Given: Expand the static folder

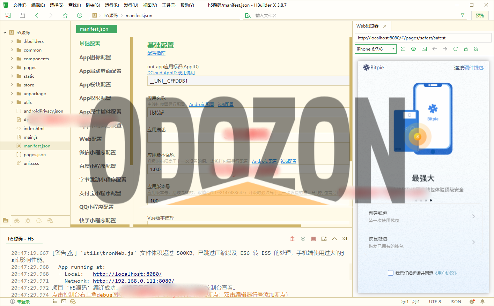Looking at the screenshot, I should [x=12, y=76].
